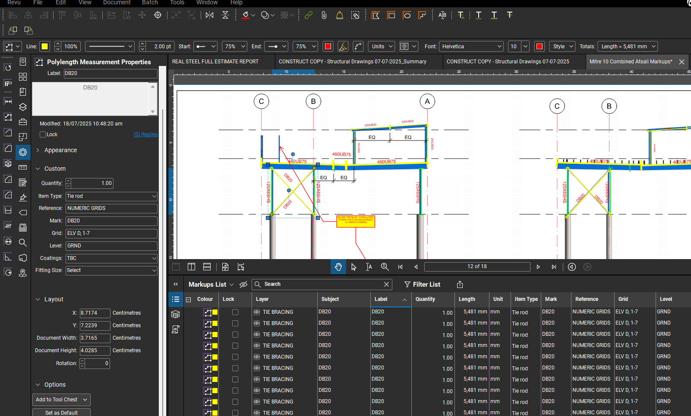Toggle visibility of first TIE BRACING layer
The width and height of the screenshot is (691, 416).
(x=257, y=312)
